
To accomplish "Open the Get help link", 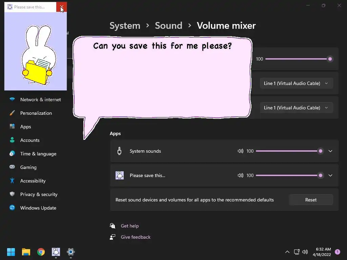I will click(130, 226).
